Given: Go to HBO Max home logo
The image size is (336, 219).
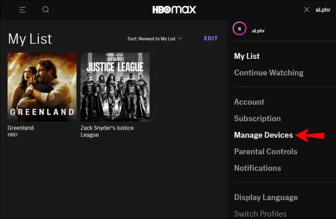Looking at the screenshot, I should (x=174, y=10).
